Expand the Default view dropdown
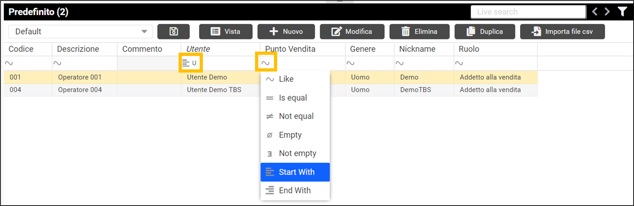 tap(144, 31)
